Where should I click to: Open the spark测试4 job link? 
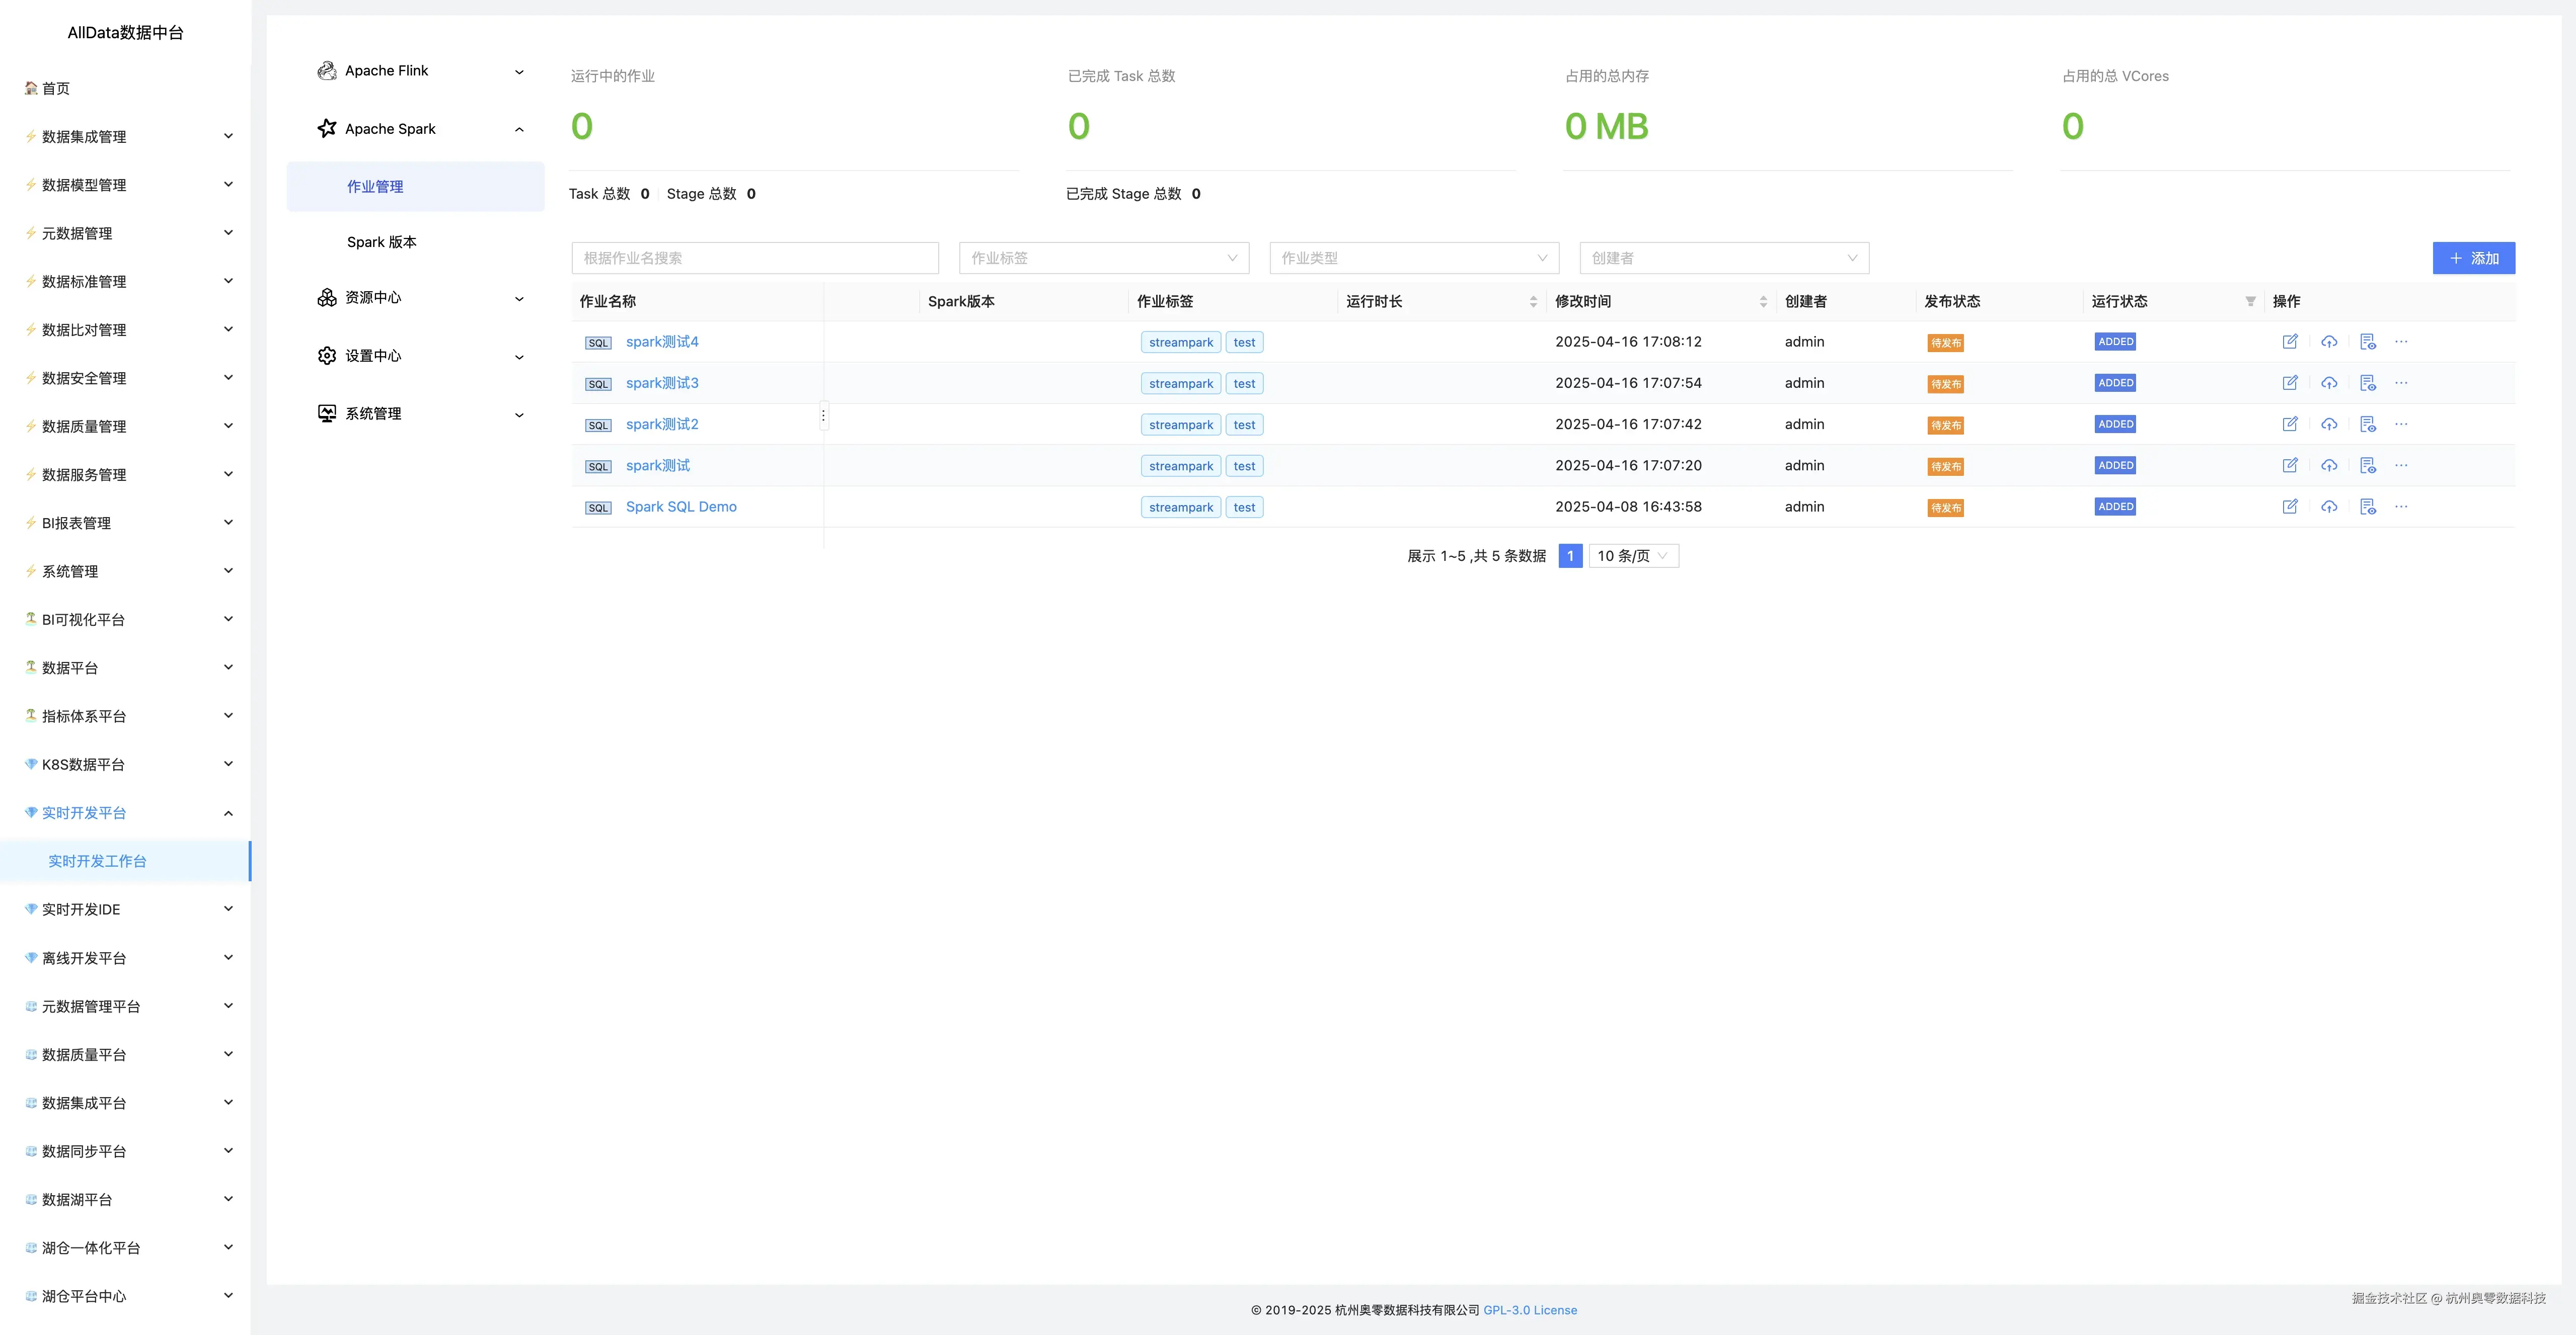(662, 342)
